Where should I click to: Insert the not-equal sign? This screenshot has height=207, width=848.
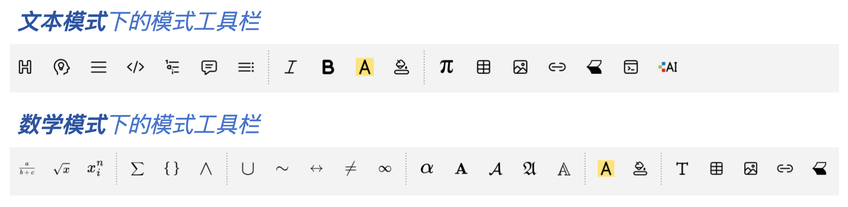click(350, 169)
